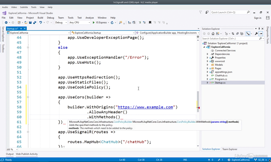Click the notifications flag icon

[201, 12]
